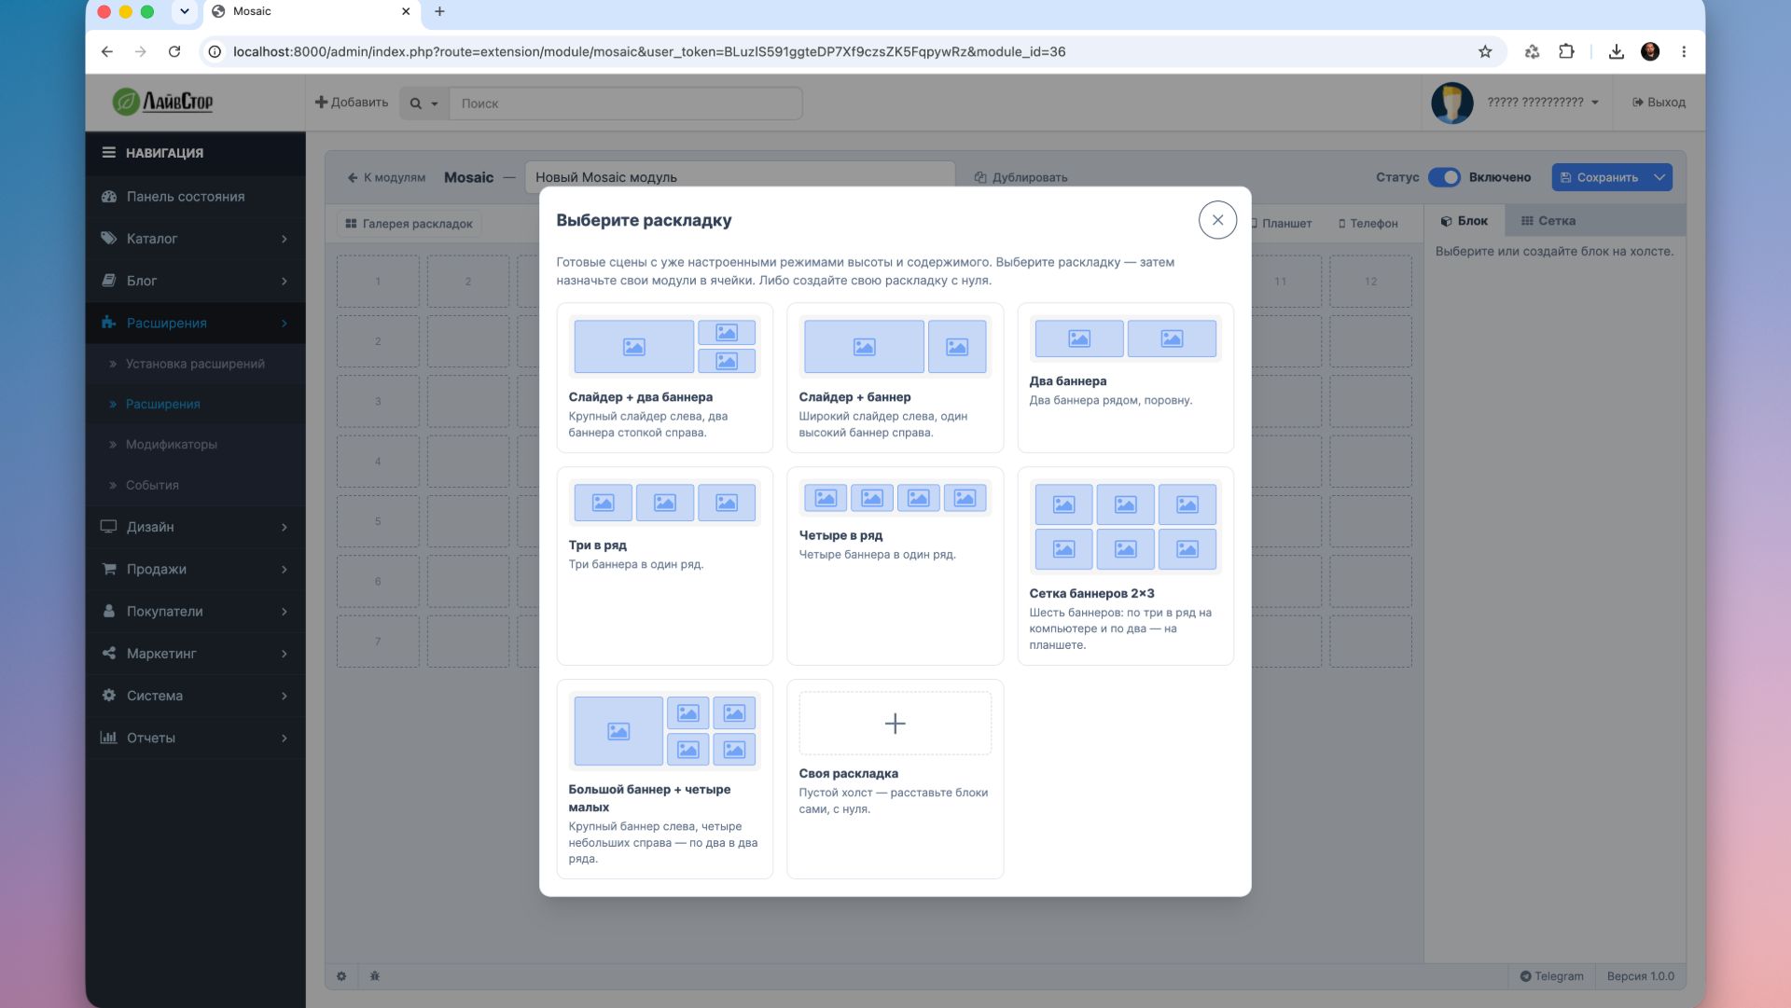Pick the 'Слайдер + баннер' layout preview
The image size is (1791, 1008).
(x=895, y=347)
